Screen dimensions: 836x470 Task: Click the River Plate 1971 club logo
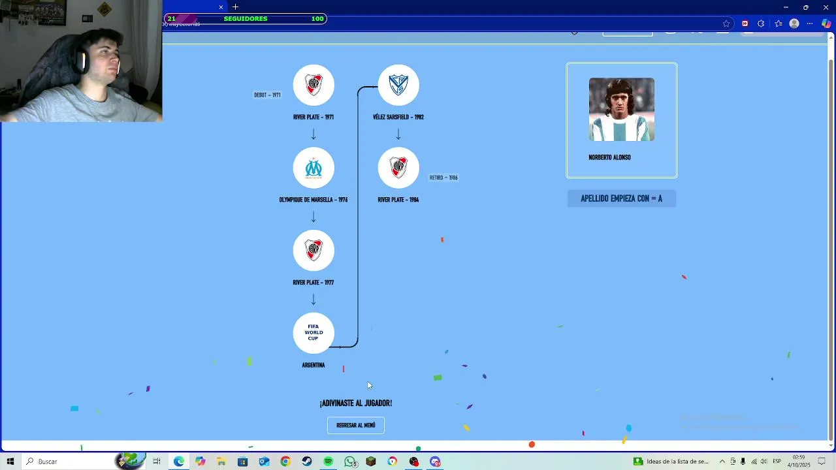pos(313,85)
